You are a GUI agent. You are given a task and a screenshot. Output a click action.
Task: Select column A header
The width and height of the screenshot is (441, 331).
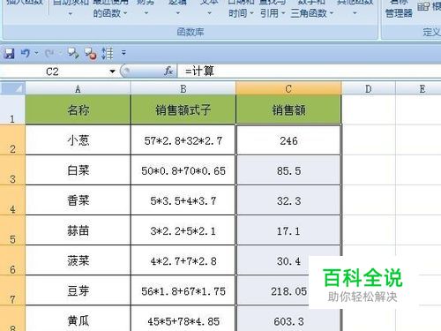tap(78, 88)
